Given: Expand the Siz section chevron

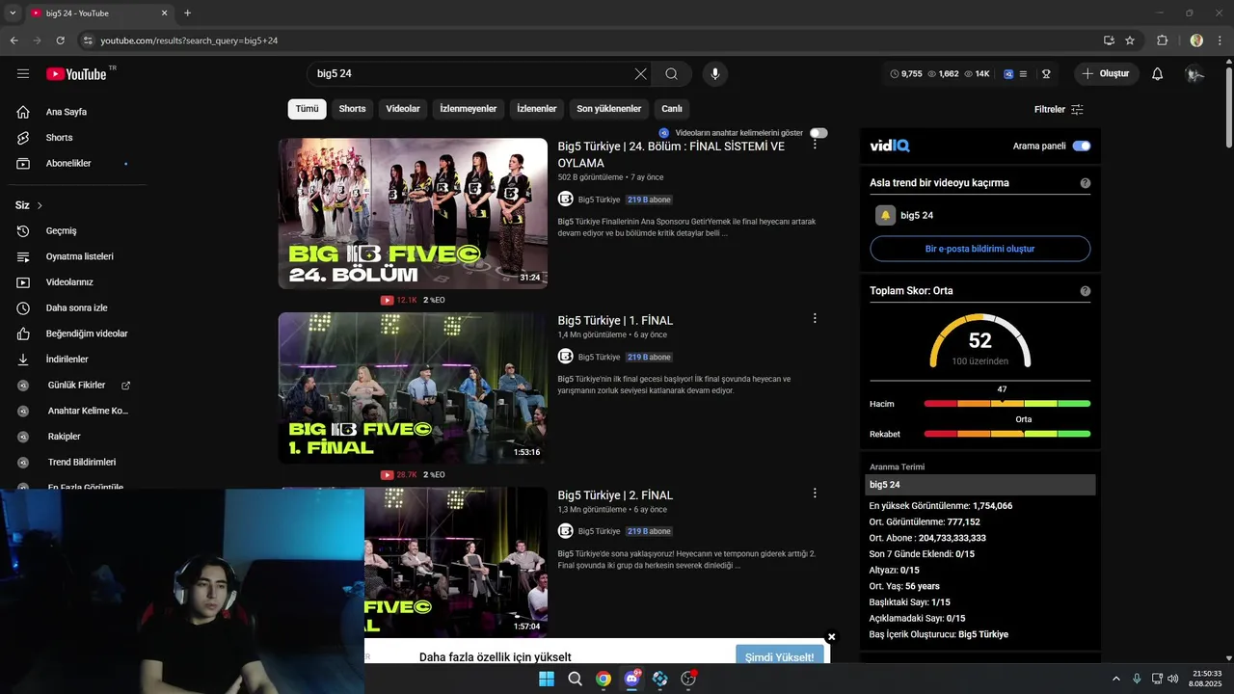Looking at the screenshot, I should [x=40, y=206].
